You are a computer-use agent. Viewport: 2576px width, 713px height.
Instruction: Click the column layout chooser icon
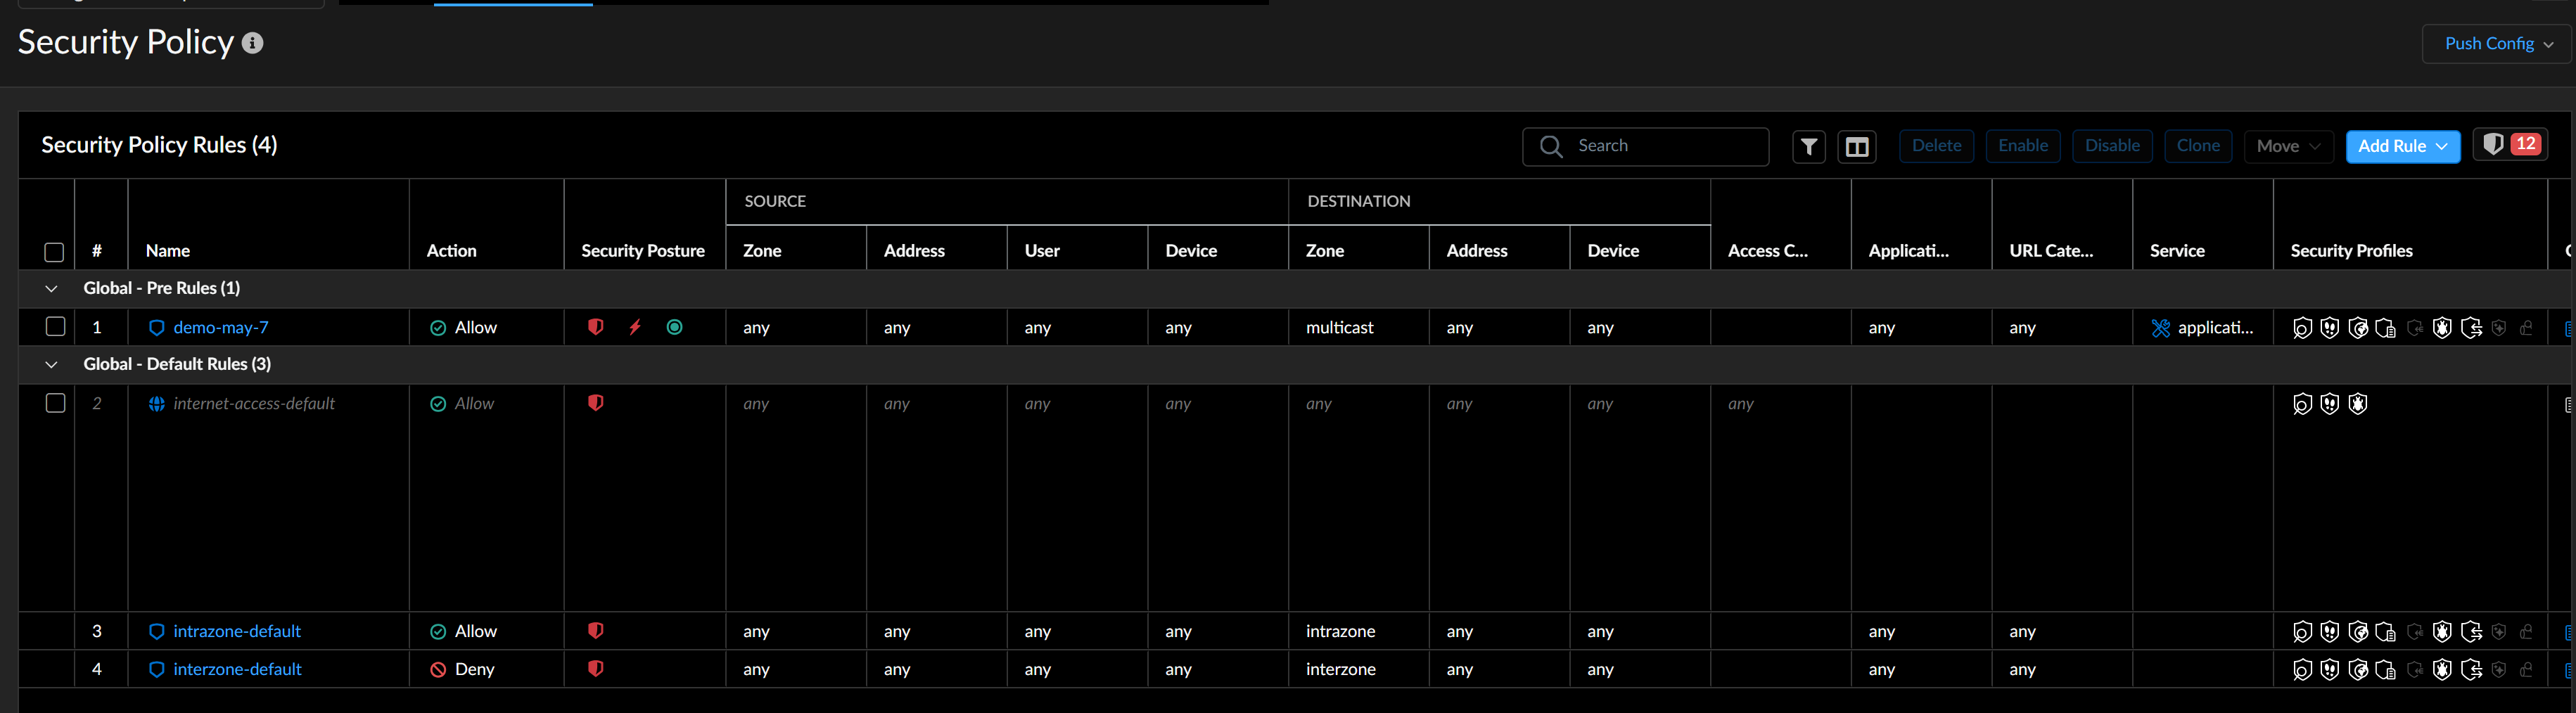pyautogui.click(x=1856, y=147)
